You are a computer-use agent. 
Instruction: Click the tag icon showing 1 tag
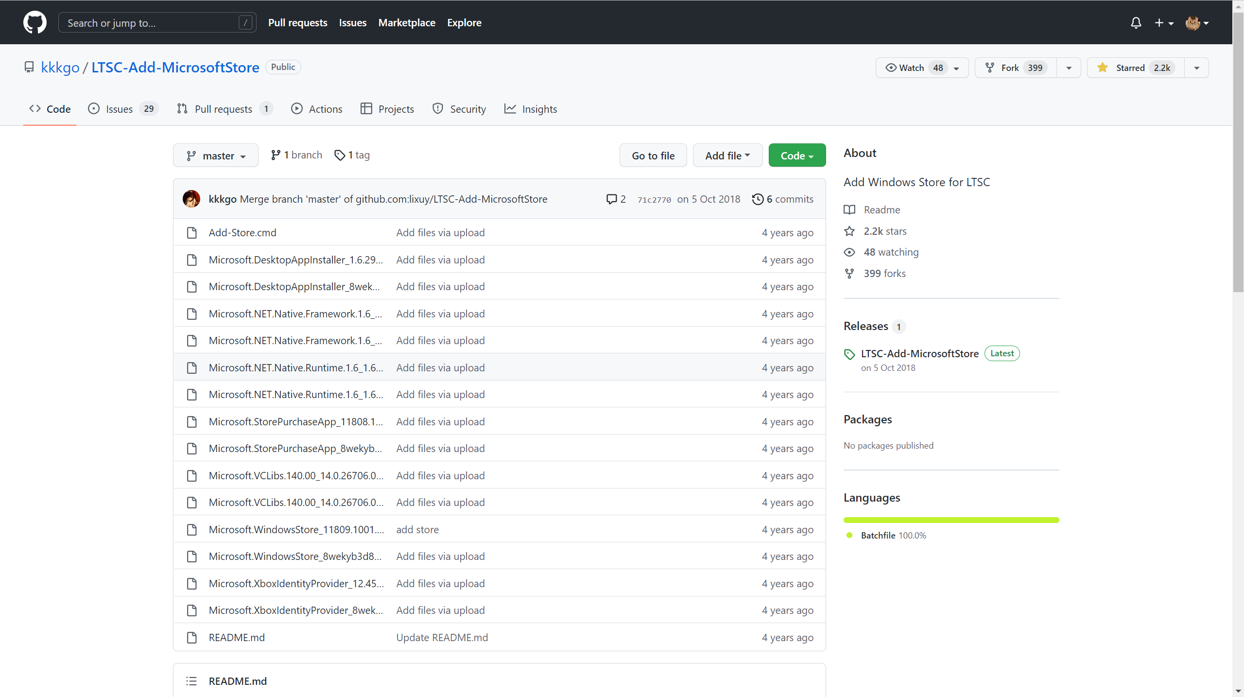(x=340, y=155)
